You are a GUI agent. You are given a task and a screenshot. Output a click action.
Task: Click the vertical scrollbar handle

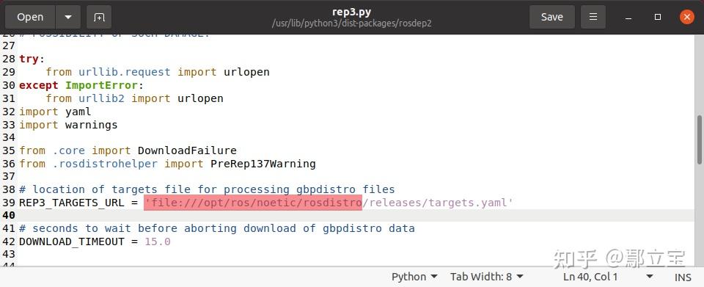click(x=700, y=139)
